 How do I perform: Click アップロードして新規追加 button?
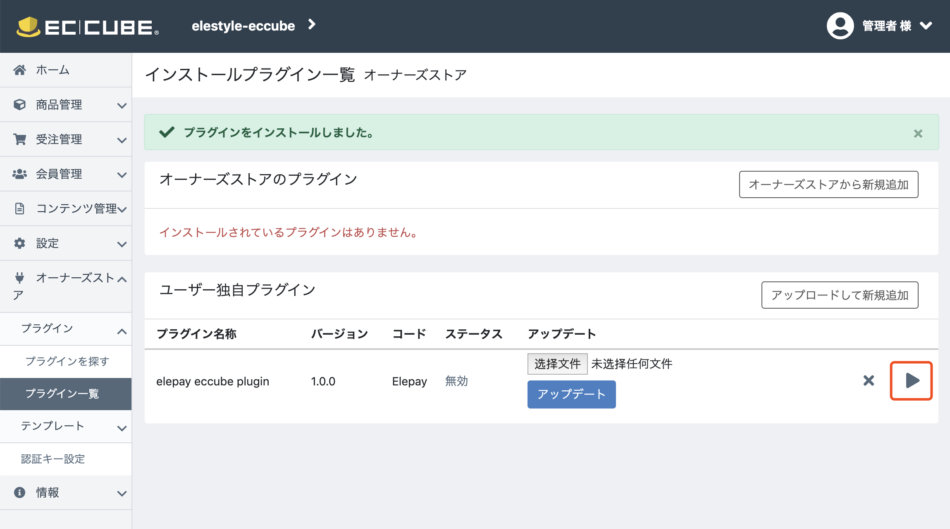(840, 295)
